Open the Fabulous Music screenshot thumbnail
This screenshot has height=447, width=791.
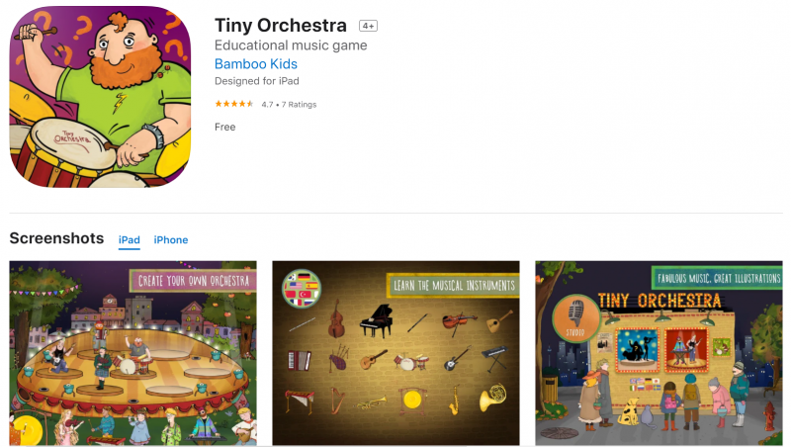[x=659, y=353]
